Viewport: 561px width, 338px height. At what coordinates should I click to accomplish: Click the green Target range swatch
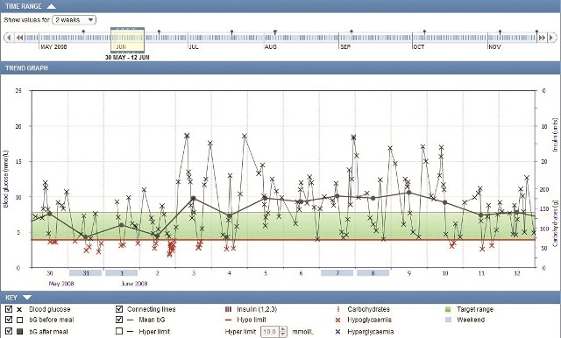(x=448, y=309)
